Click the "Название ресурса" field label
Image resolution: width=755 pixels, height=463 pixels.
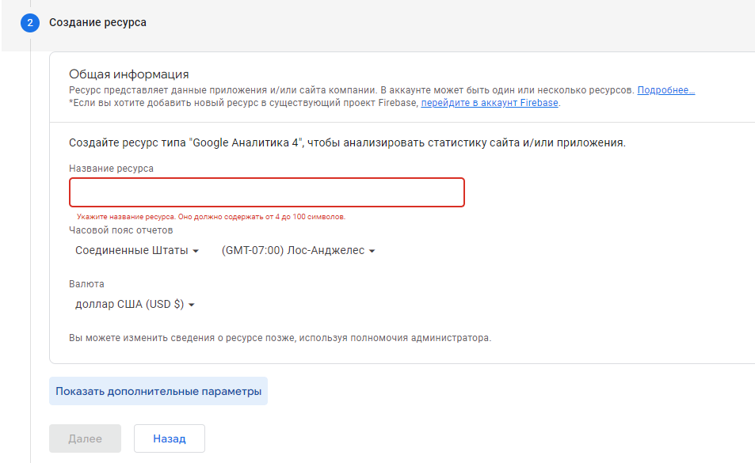point(111,168)
